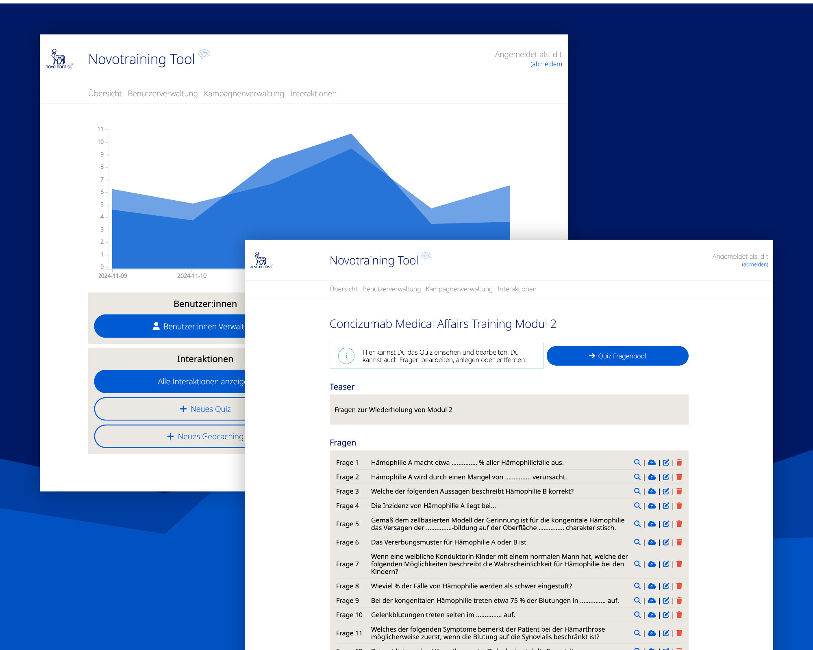Click Concizumab Medical Affairs Training Modul 2 heading
The width and height of the screenshot is (813, 650).
point(443,324)
